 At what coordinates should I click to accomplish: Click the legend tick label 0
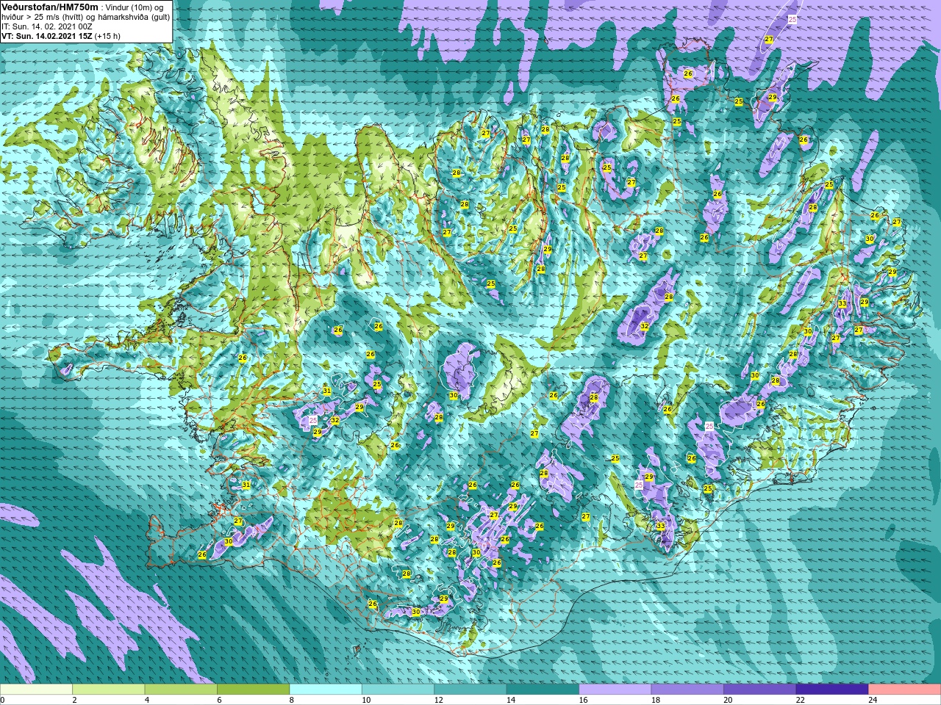(3, 700)
